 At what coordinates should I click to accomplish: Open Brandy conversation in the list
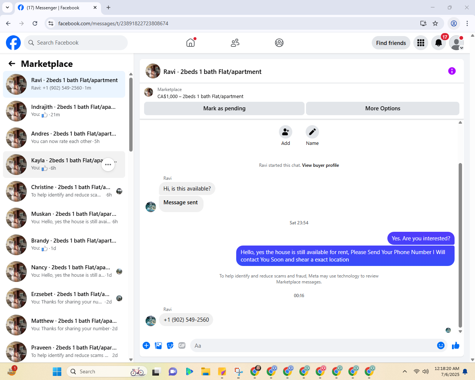point(64,245)
